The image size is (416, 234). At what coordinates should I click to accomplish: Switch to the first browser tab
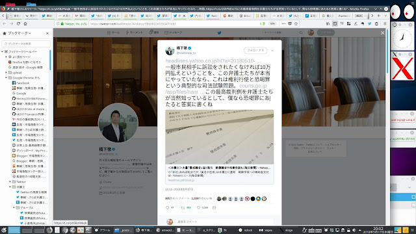point(15,16)
